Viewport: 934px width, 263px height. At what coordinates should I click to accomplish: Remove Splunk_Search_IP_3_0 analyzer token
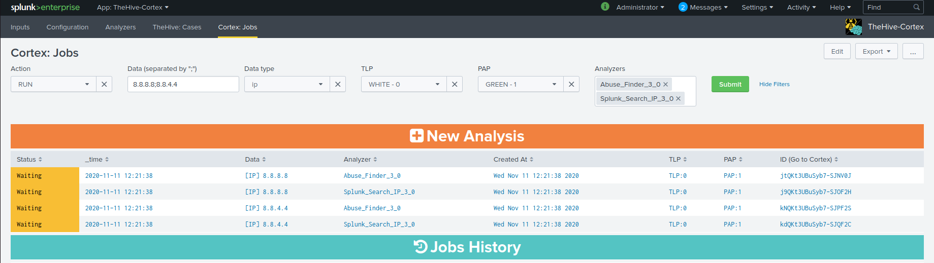pyautogui.click(x=678, y=98)
